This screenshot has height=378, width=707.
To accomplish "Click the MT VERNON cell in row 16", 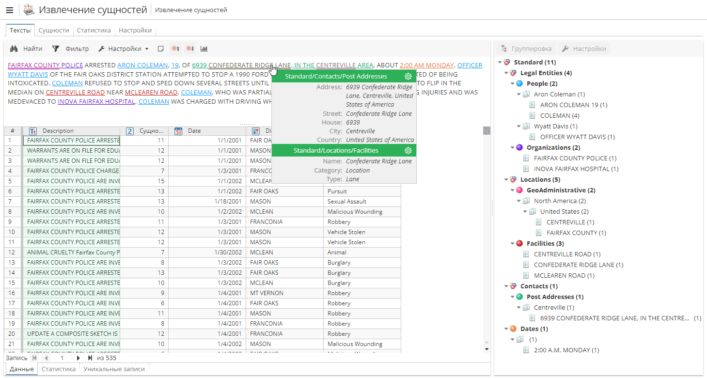I will [x=284, y=293].
